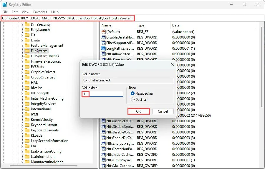Click the NtfsDisableLfsD... DWORD icon
265x169 pixels.
click(103, 121)
